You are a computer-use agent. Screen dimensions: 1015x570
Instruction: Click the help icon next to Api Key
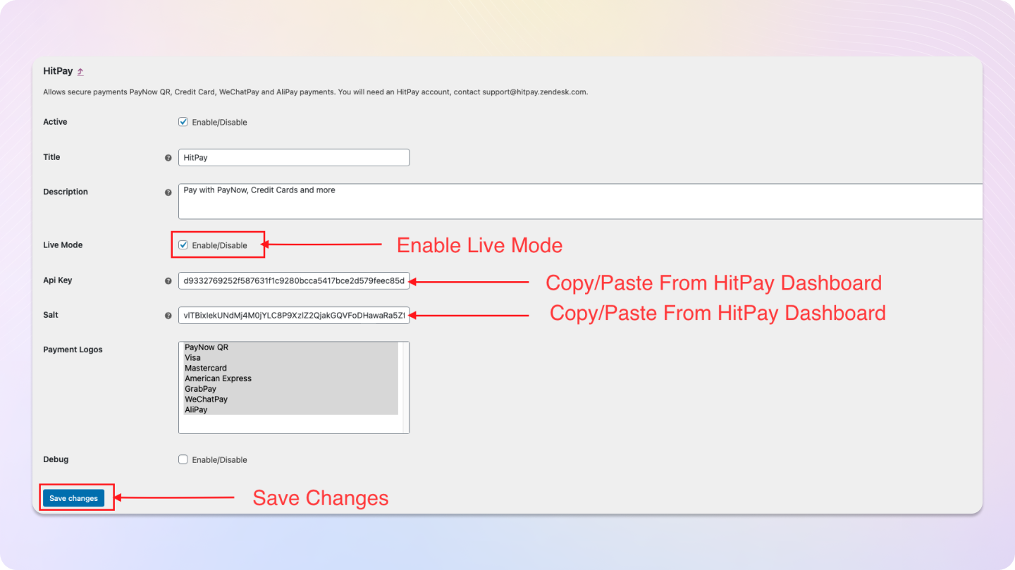click(x=168, y=281)
